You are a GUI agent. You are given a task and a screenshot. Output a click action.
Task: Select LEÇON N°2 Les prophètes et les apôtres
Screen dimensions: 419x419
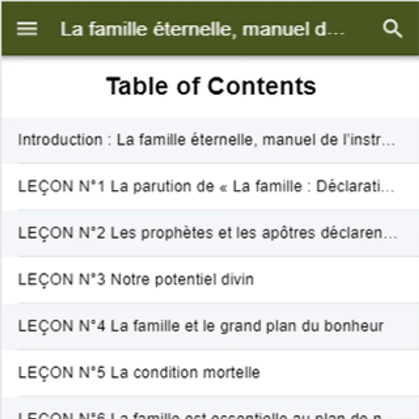(x=207, y=233)
